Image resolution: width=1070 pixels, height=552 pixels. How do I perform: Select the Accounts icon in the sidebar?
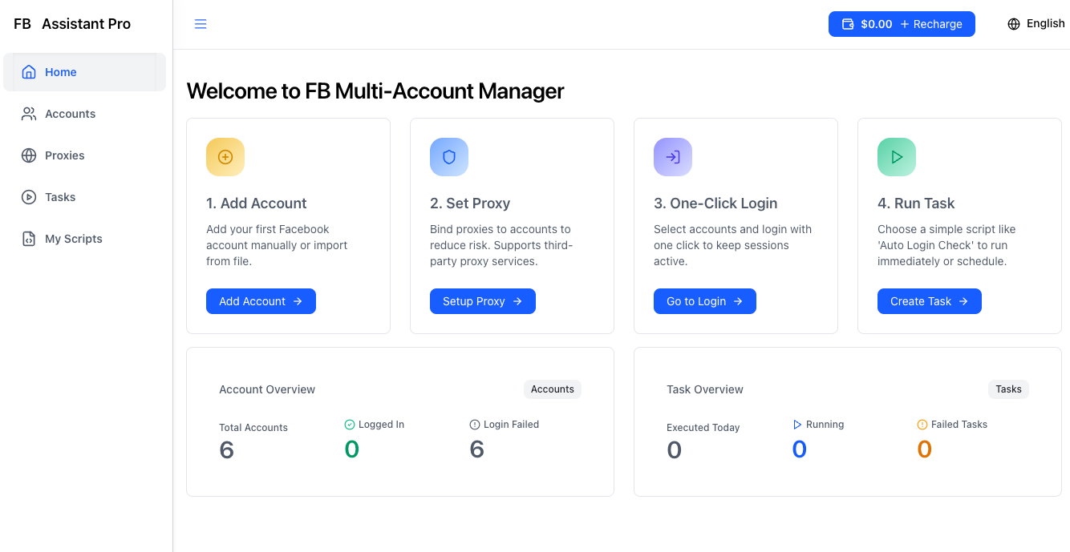click(30, 113)
